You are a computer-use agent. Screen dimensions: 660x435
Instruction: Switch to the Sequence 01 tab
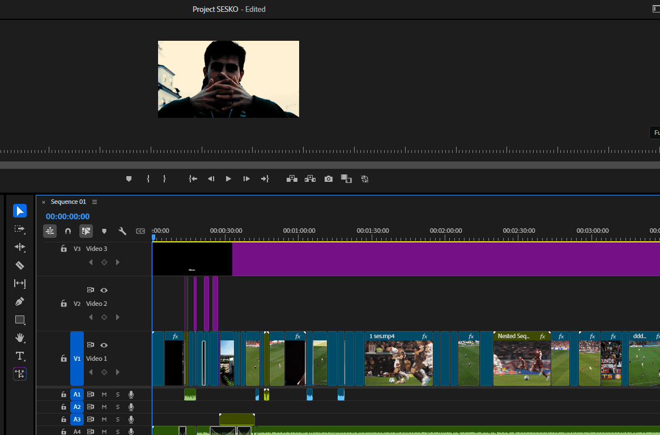point(69,202)
